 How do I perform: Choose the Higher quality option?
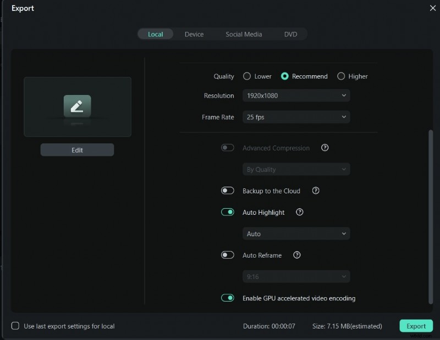340,76
